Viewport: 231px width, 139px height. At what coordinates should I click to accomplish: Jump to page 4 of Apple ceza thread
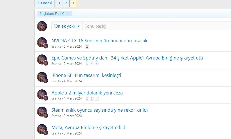[x=97, y=98]
